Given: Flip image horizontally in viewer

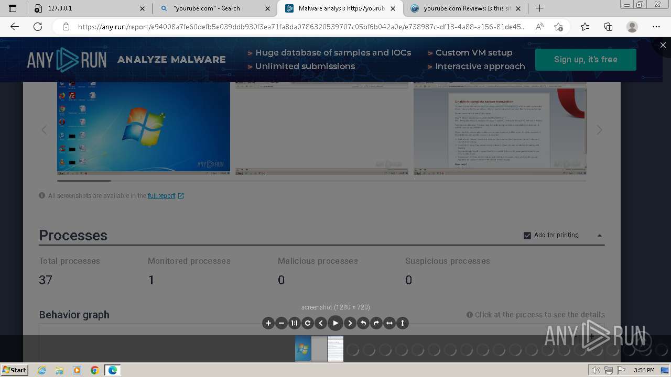Looking at the screenshot, I should (389, 323).
